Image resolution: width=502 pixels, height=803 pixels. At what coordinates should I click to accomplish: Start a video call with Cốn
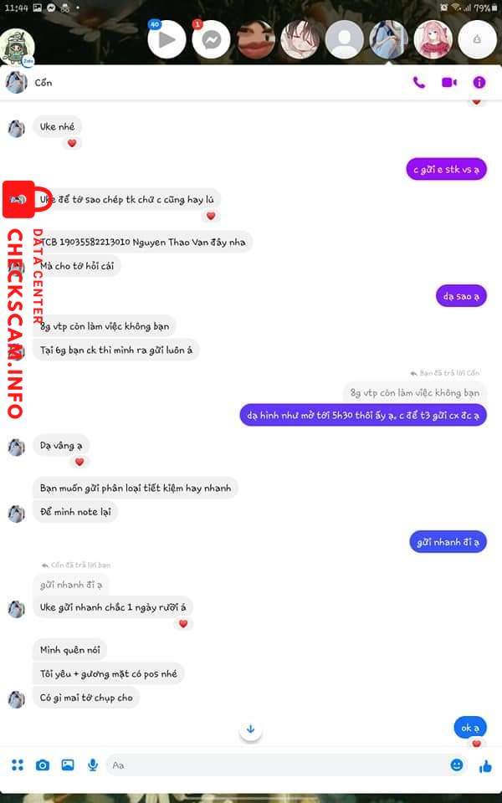(449, 83)
